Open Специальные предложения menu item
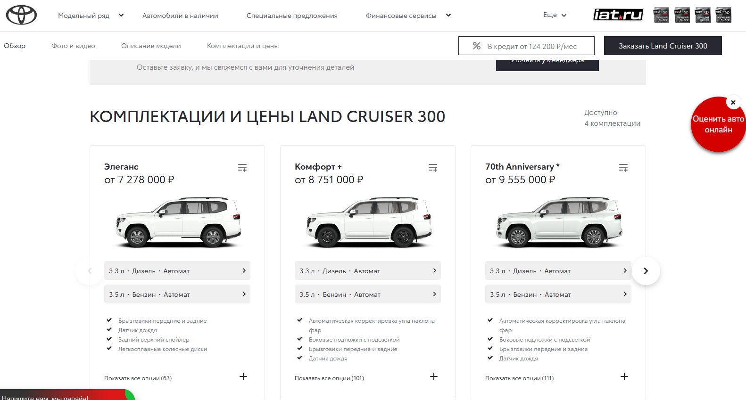 click(x=292, y=16)
